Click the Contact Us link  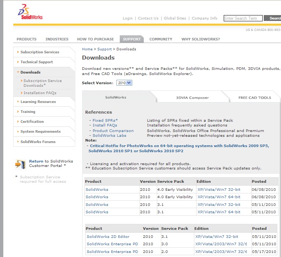click(148, 18)
